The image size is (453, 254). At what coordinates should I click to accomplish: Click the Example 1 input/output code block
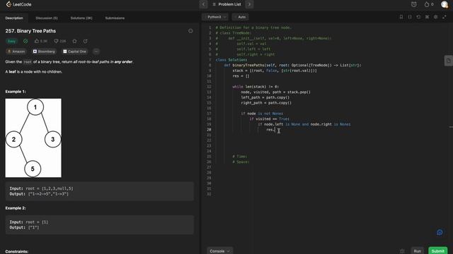click(x=99, y=191)
